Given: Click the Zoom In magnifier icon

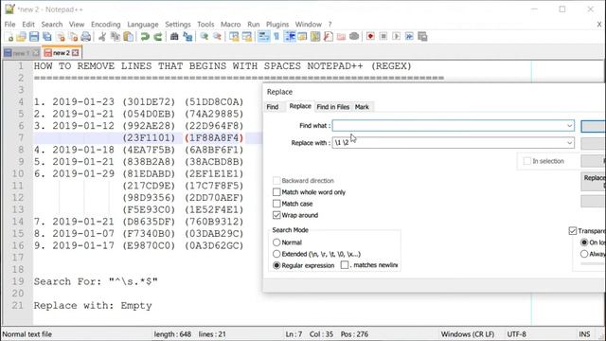Looking at the screenshot, I should pos(205,37).
